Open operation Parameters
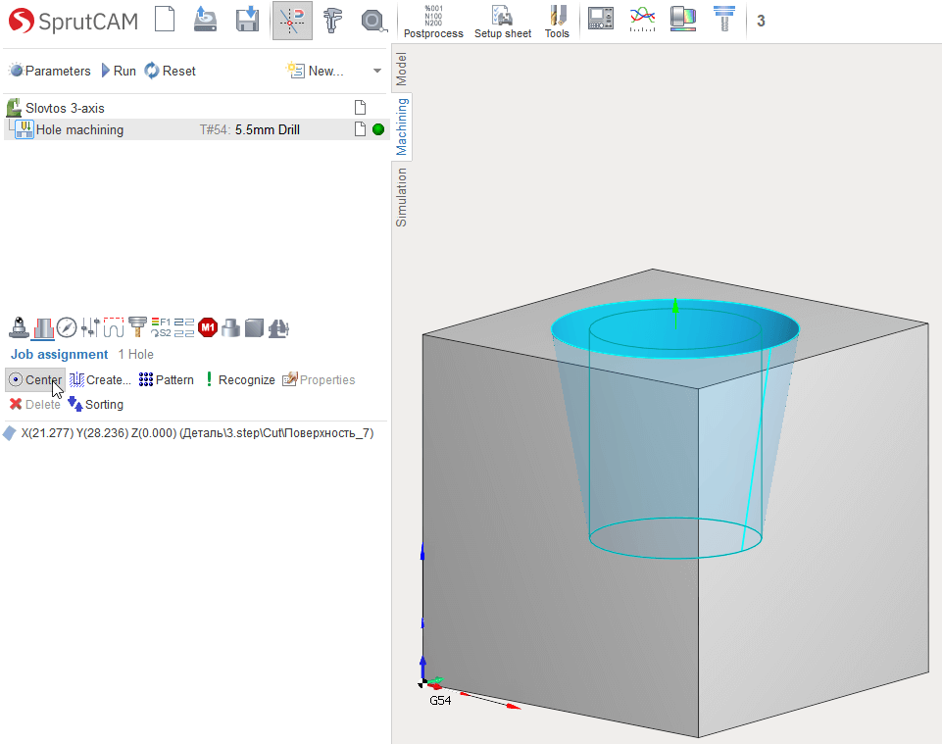This screenshot has height=744, width=942. coord(50,71)
